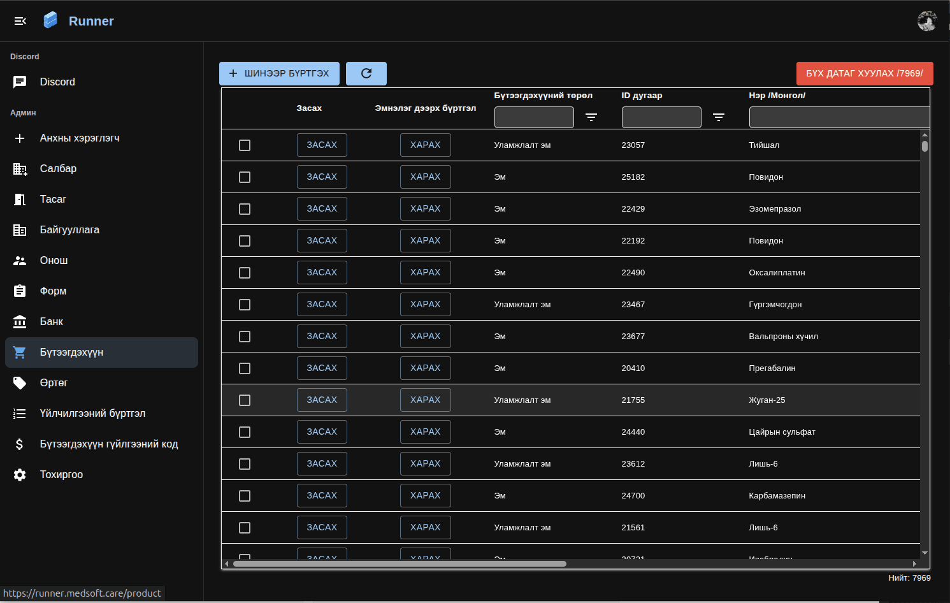Click the Онош diagnosis people icon
This screenshot has height=603, width=950.
coord(20,260)
